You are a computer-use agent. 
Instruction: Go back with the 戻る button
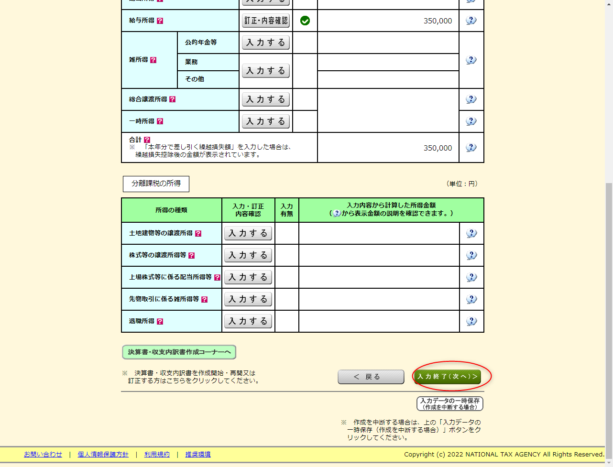[x=371, y=377]
